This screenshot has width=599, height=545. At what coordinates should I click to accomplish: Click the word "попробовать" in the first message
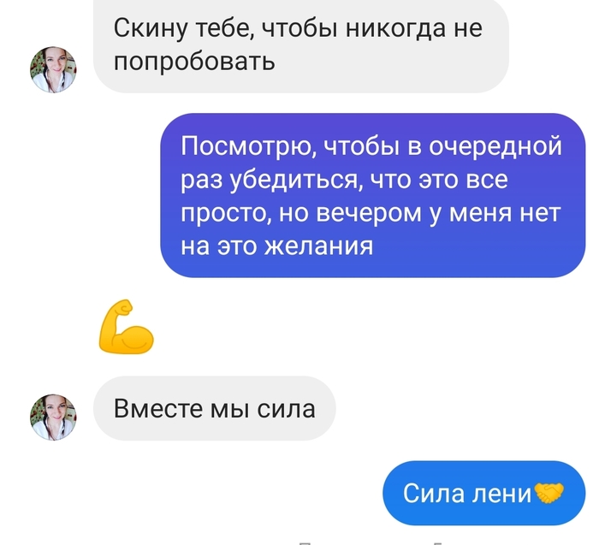[x=194, y=62]
